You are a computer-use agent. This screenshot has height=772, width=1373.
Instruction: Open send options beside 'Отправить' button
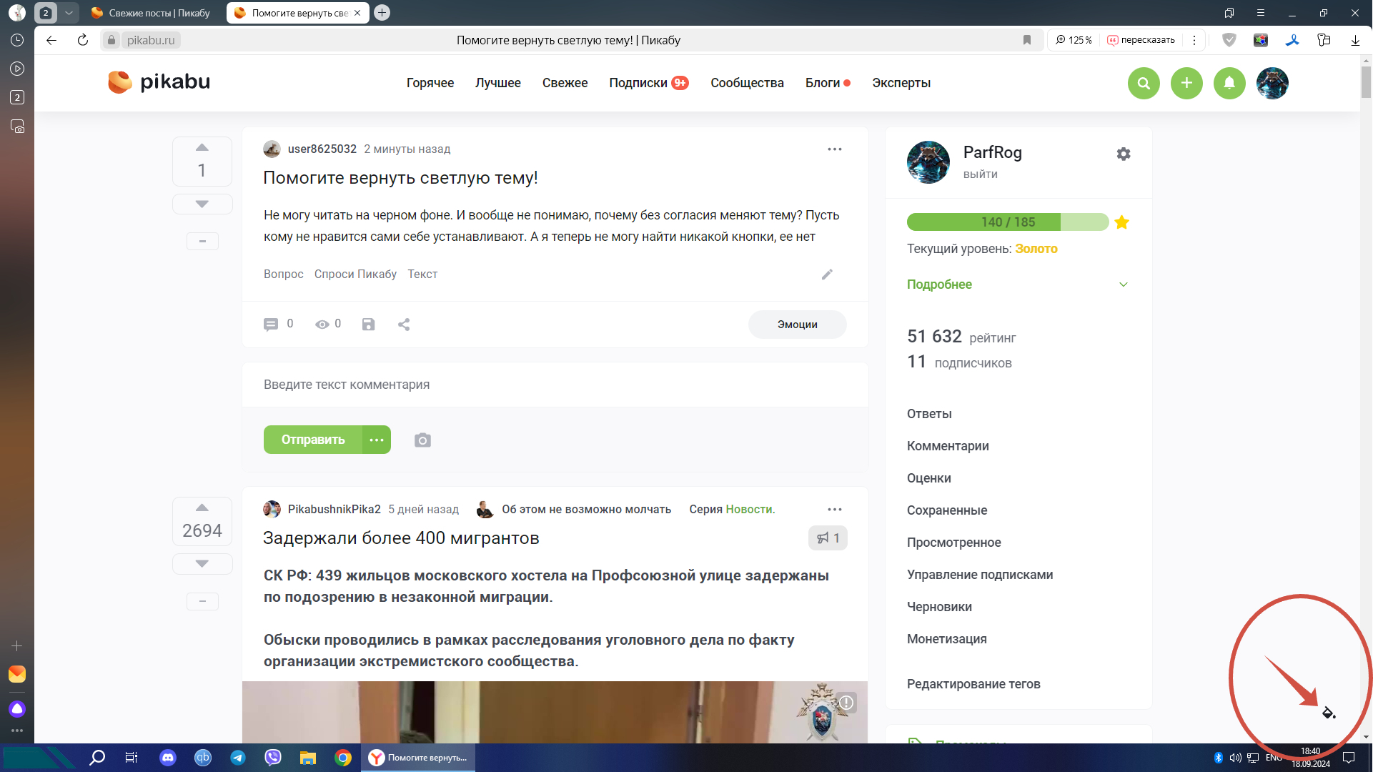click(x=377, y=440)
